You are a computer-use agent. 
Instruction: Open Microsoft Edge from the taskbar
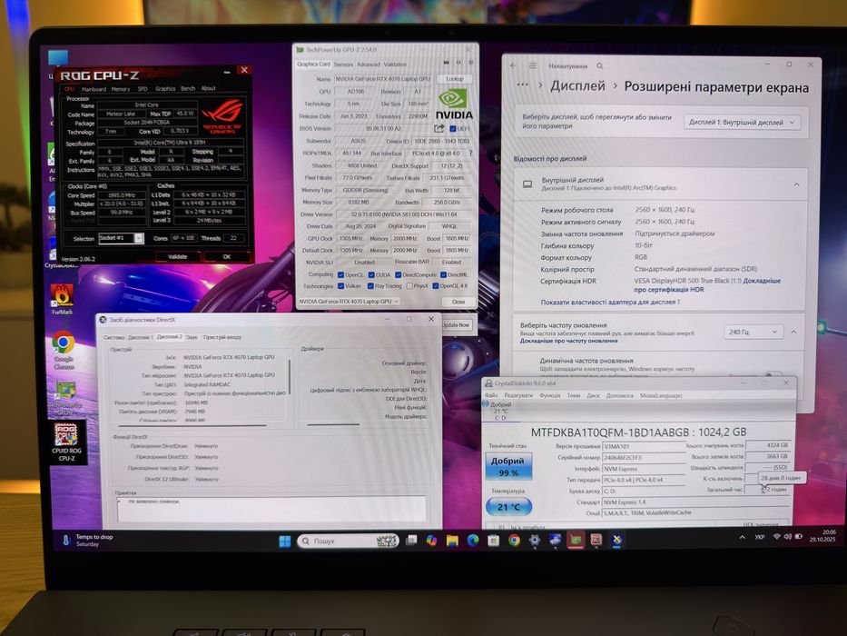(x=473, y=541)
